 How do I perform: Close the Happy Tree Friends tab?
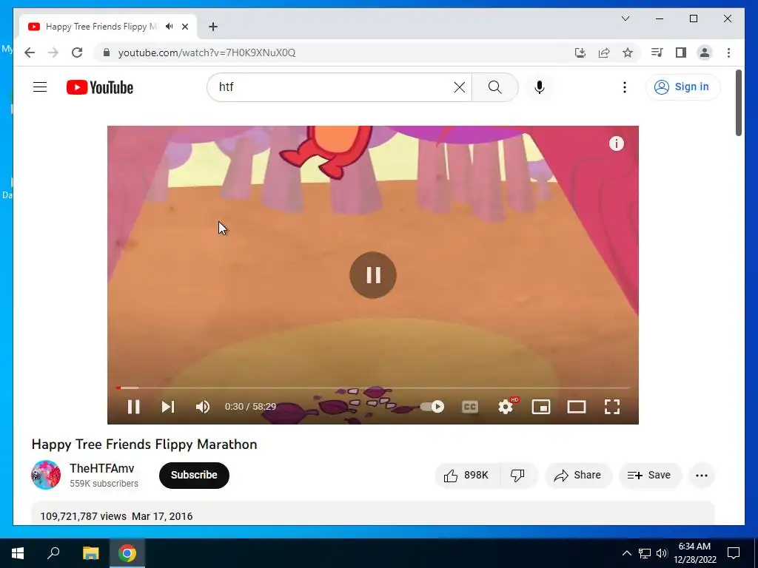(x=184, y=27)
